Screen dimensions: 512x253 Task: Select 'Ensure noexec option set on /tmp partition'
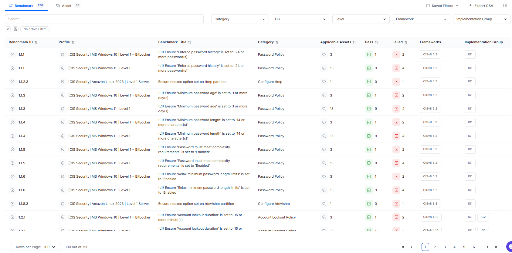192,82
